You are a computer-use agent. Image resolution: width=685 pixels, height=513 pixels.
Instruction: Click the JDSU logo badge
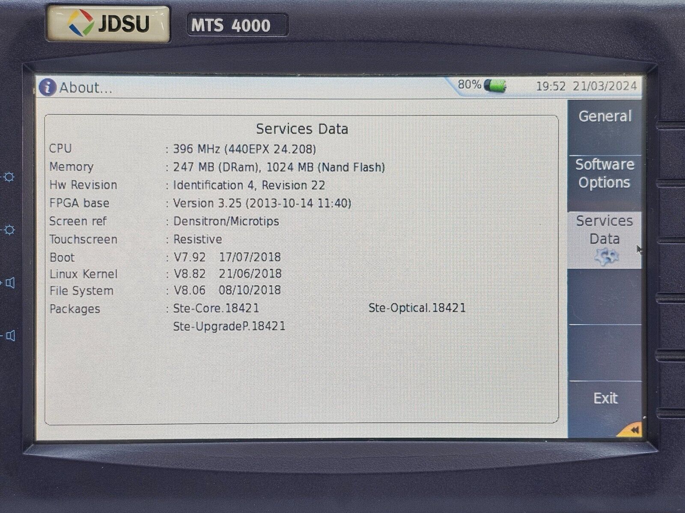(x=108, y=23)
